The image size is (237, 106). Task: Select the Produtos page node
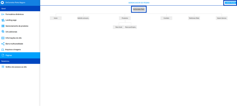click(125, 18)
